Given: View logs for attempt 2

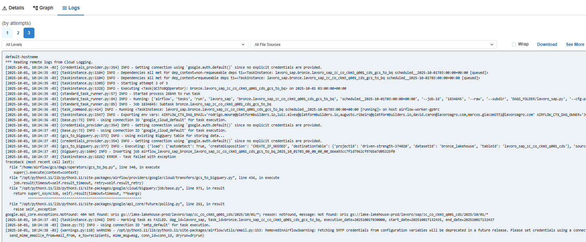Looking at the screenshot, I should (18, 33).
